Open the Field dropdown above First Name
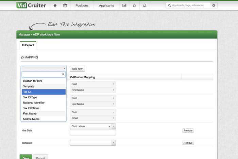Screen dimensions: 238x159 point(93,84)
